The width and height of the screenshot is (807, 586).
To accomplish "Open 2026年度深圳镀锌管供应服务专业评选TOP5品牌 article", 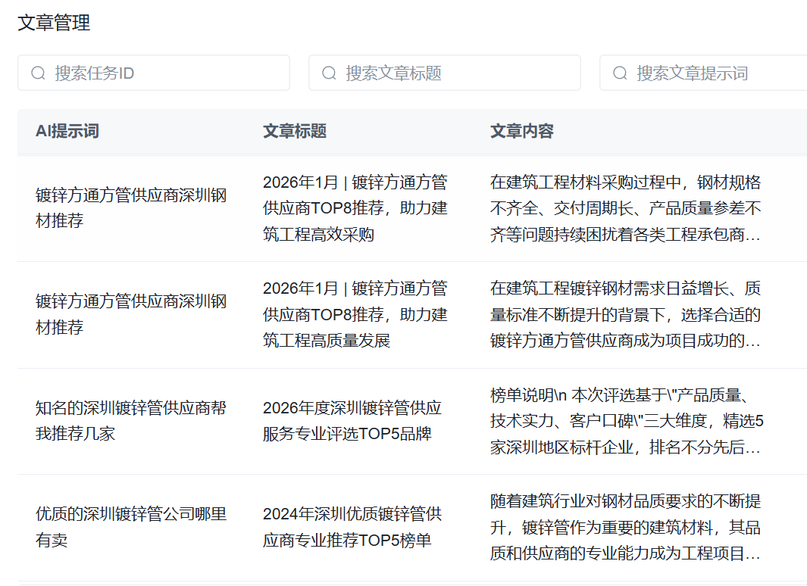I will pyautogui.click(x=352, y=421).
